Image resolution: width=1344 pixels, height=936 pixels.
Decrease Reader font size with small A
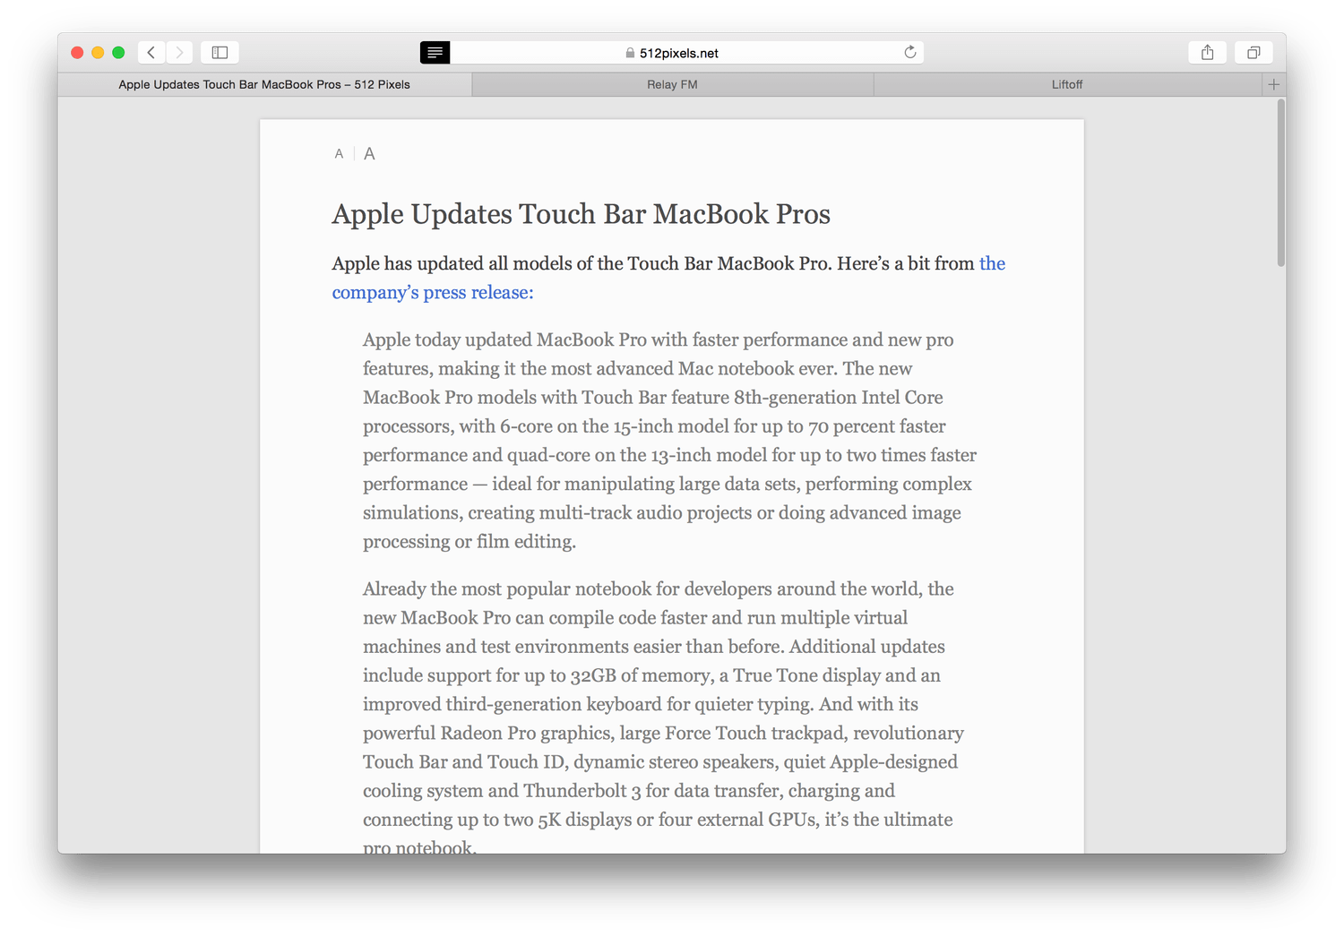pyautogui.click(x=339, y=154)
